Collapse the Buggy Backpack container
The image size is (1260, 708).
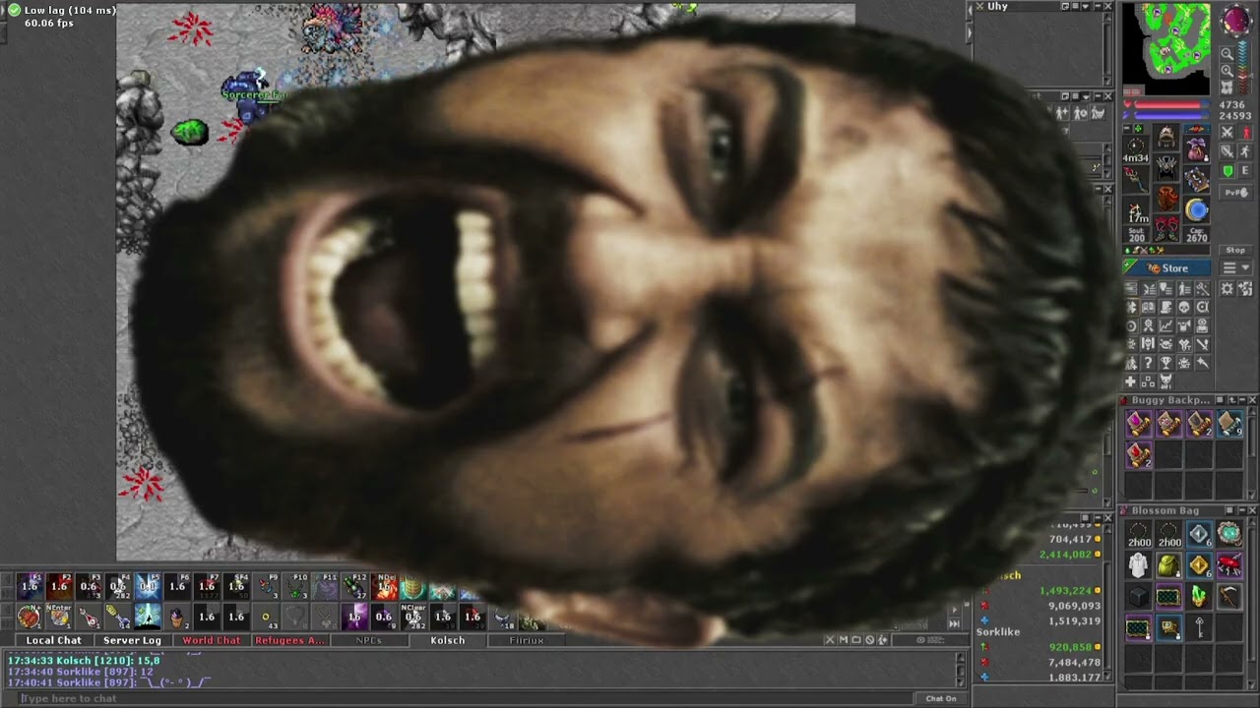(x=1242, y=400)
